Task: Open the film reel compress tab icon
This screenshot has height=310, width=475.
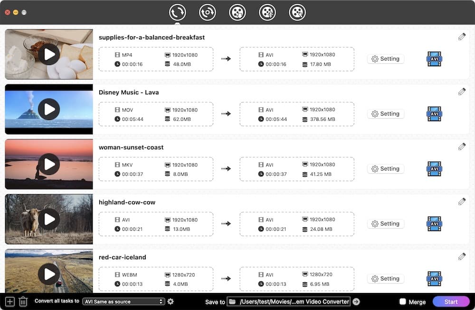Action: (x=267, y=12)
